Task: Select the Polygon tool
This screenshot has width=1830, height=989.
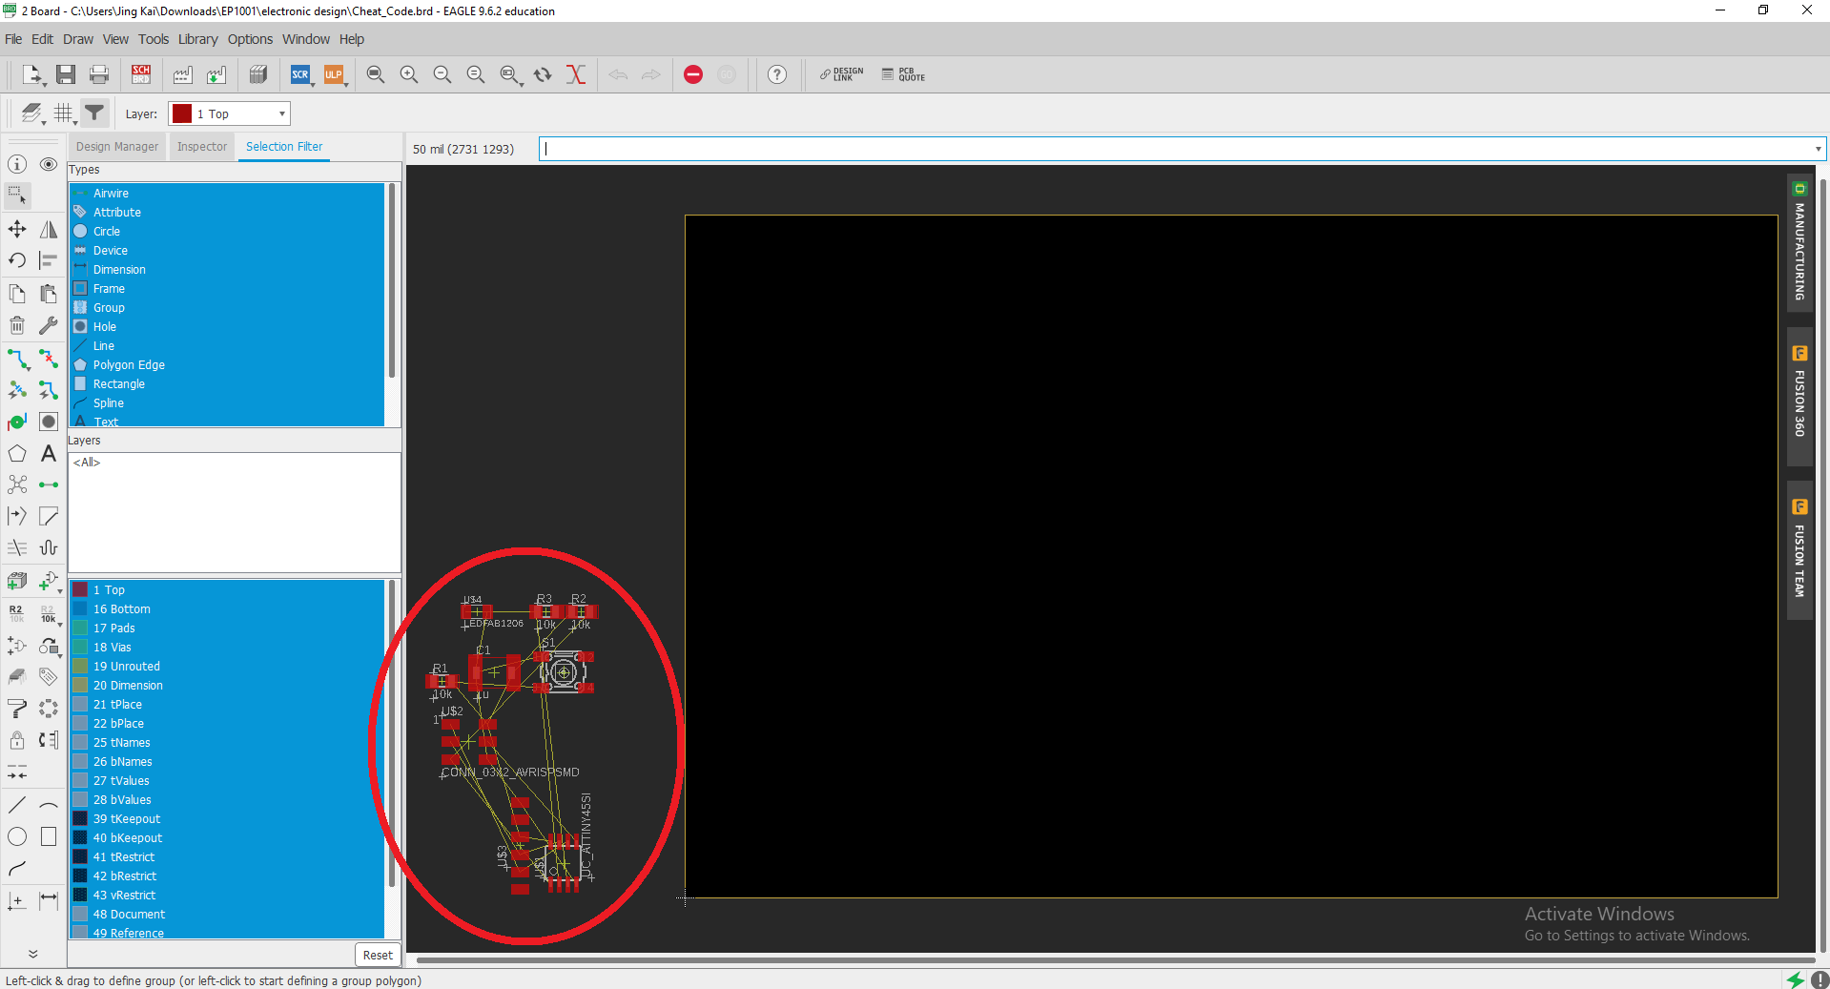Action: coord(17,454)
